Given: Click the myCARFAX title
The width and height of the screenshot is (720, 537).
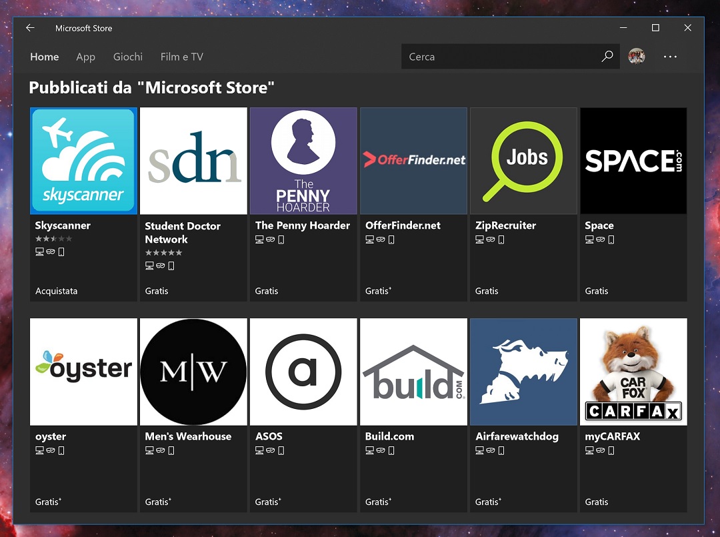Looking at the screenshot, I should click(x=613, y=436).
